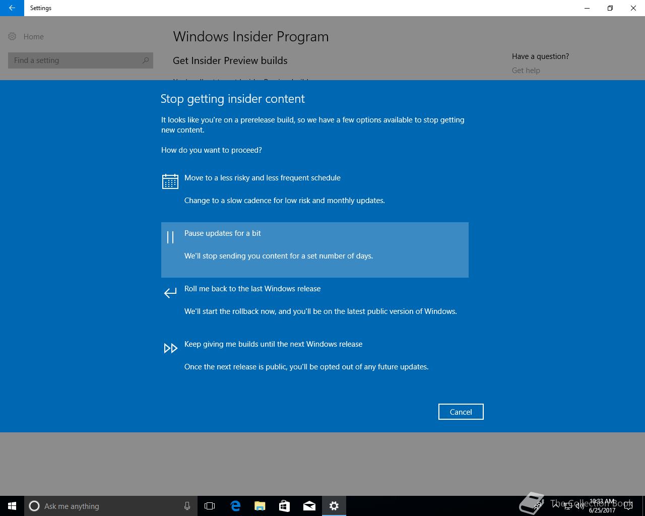The width and height of the screenshot is (645, 516).
Task: Click the pause bars icon
Action: 170,237
